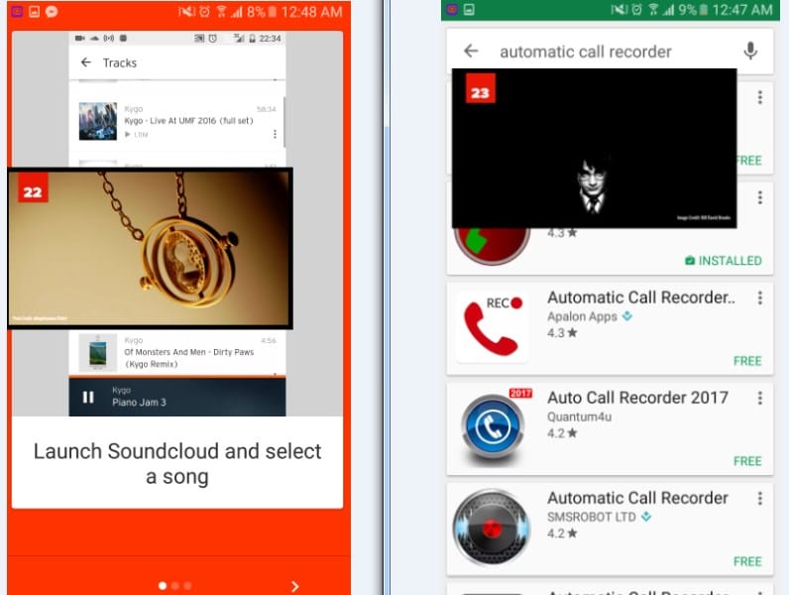The width and height of the screenshot is (789, 595).
Task: Open the Apalon Automatic Call Recorder app icon
Action: [x=491, y=324]
